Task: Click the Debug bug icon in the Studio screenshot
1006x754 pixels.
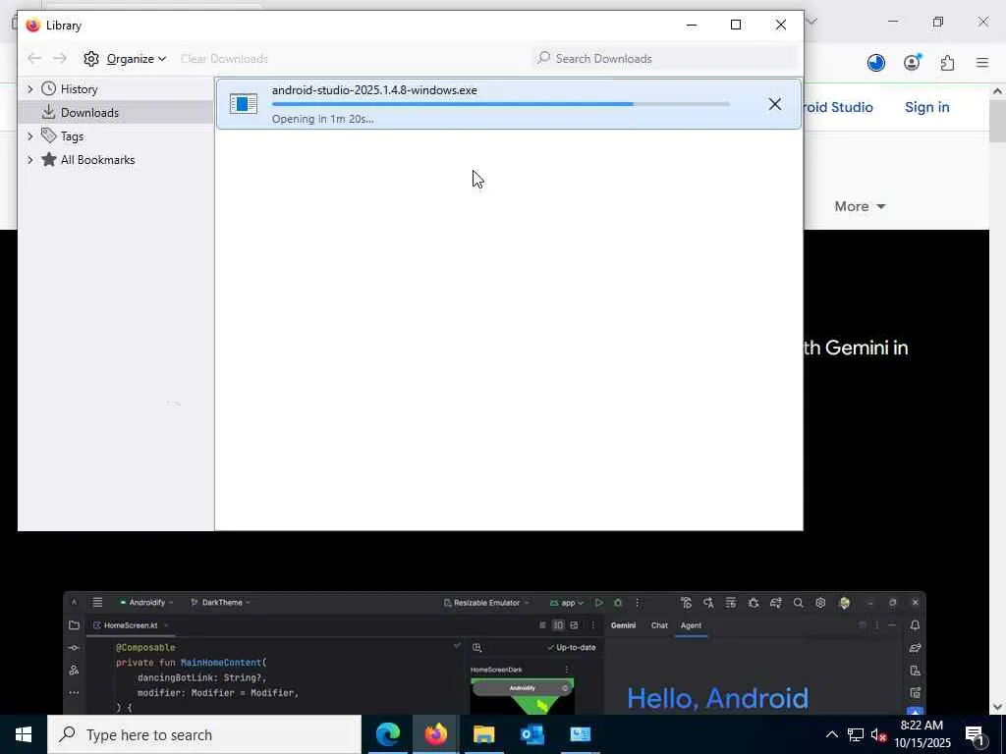Action: pos(618,603)
